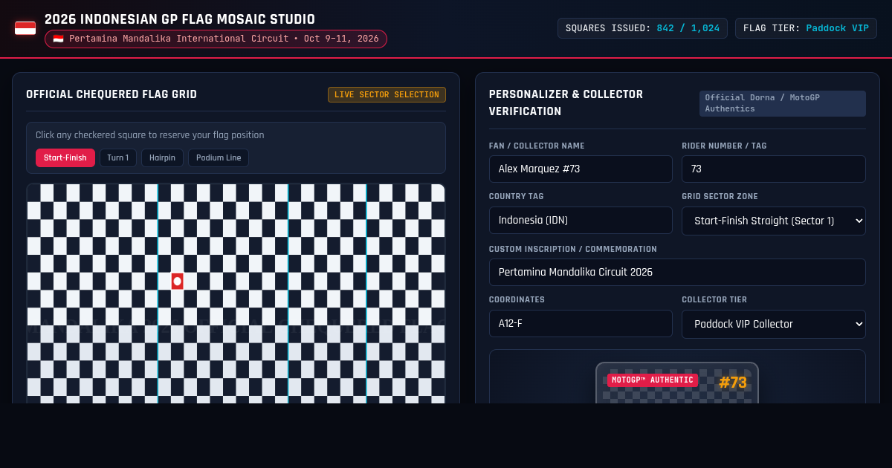Click the #73 number on preview card
The height and width of the screenshot is (468, 892).
[733, 383]
